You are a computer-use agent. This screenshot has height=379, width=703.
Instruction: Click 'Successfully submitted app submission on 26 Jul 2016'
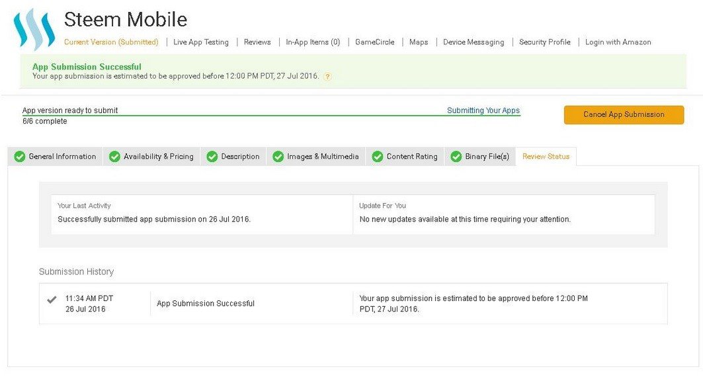coord(154,220)
